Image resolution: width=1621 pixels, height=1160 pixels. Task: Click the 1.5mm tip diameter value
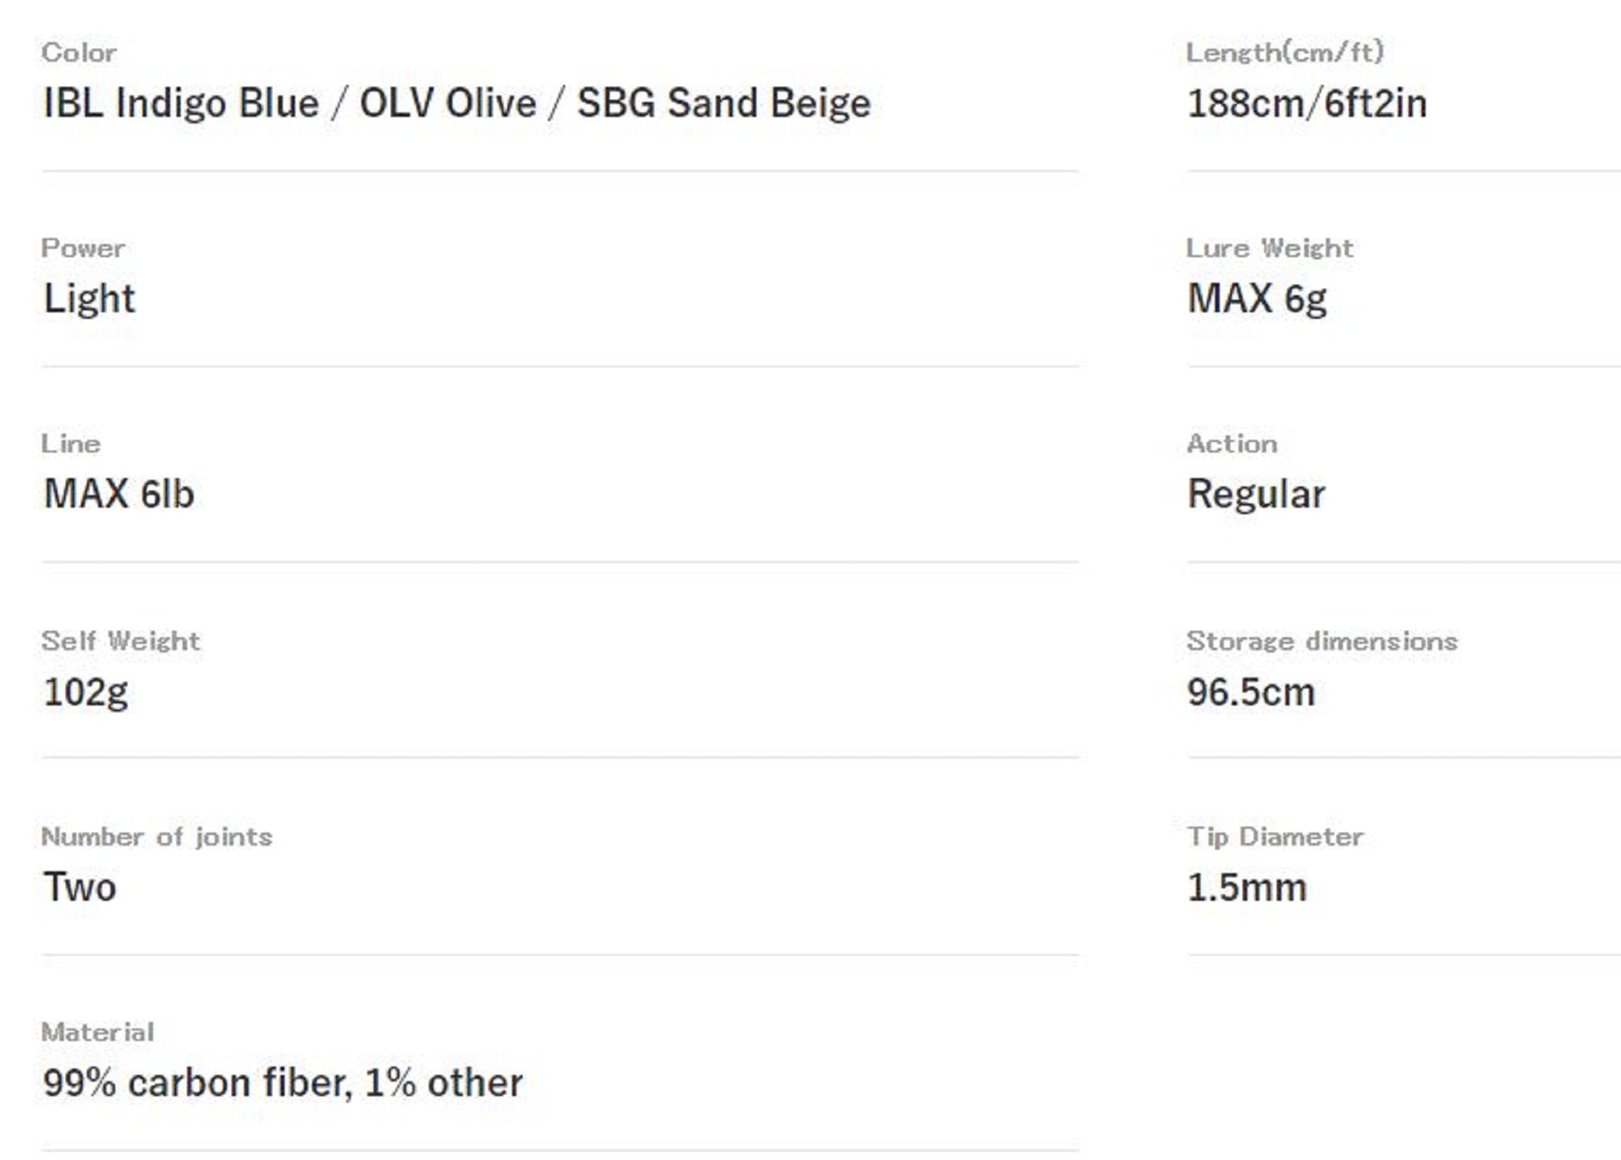tap(1247, 888)
